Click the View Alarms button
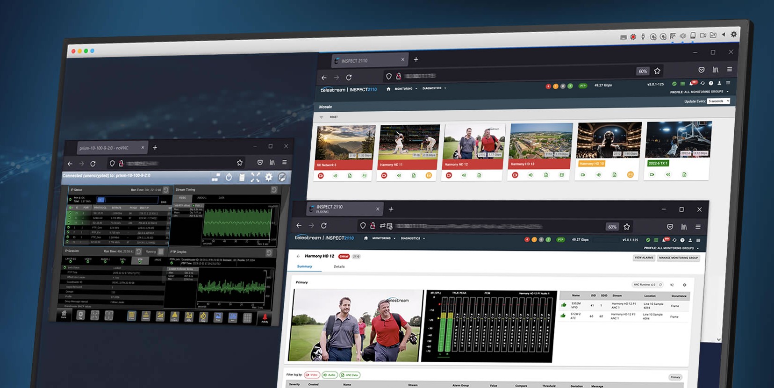Image resolution: width=774 pixels, height=388 pixels. click(x=644, y=258)
